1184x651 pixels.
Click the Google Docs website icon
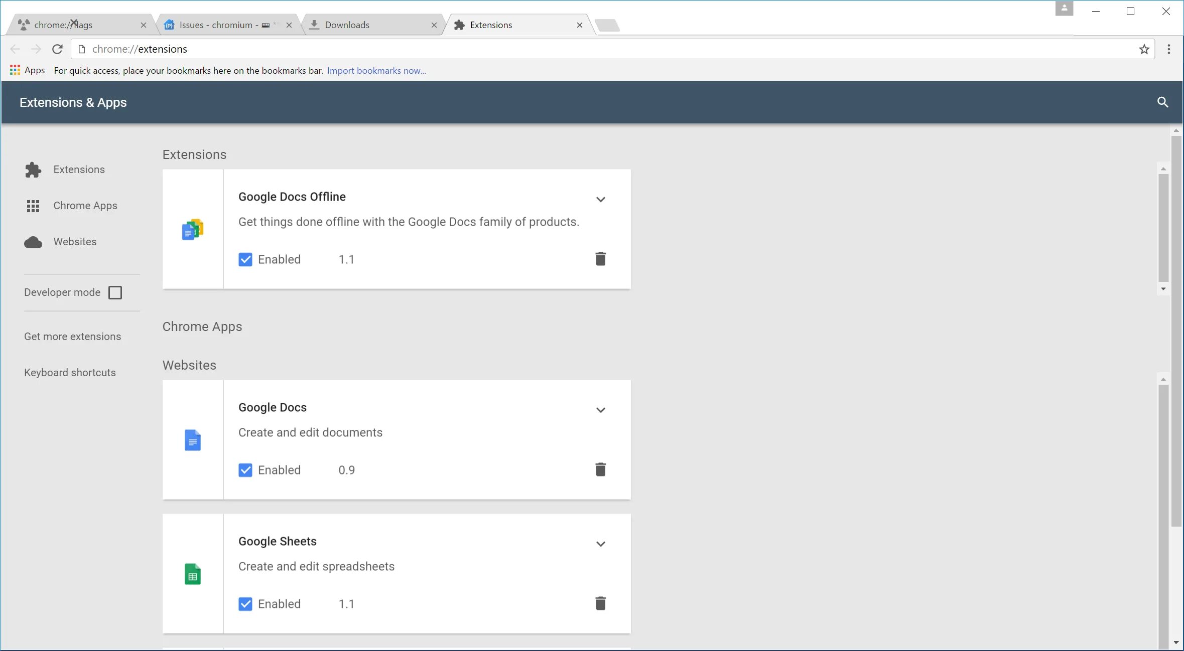pos(193,440)
